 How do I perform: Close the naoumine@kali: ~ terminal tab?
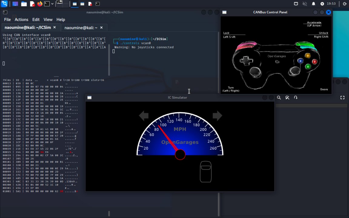click(x=101, y=28)
